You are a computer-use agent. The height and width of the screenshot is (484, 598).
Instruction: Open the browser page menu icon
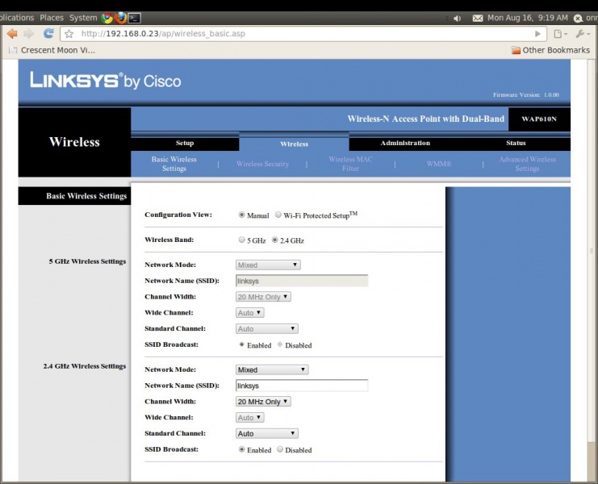(560, 34)
